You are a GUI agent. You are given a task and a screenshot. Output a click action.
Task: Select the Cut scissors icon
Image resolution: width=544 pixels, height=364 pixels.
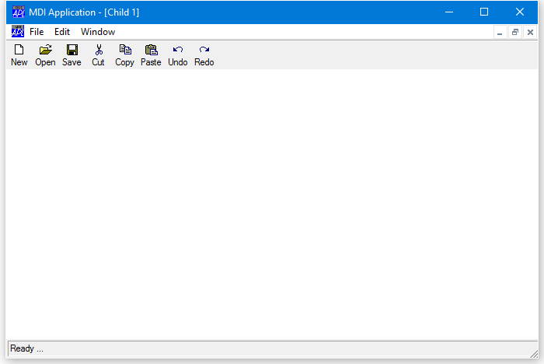tap(98, 51)
